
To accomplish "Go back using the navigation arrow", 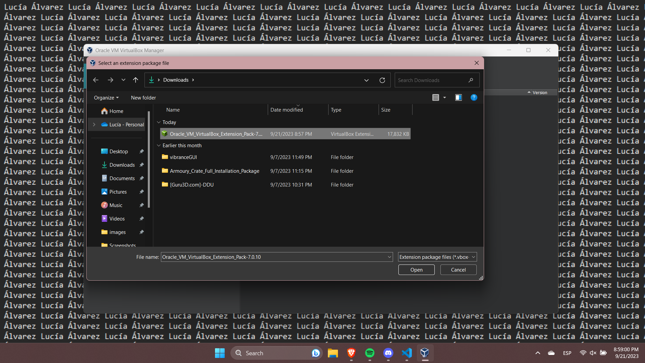I will tap(96, 80).
